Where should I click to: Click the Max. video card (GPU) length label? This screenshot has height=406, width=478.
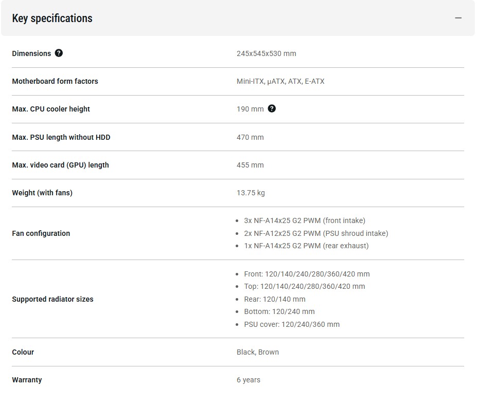[60, 165]
